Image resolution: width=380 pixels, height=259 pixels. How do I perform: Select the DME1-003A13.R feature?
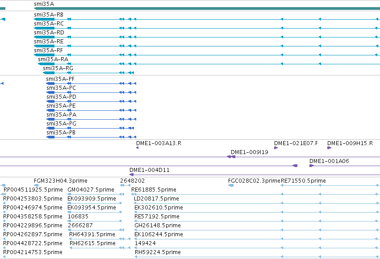(x=159, y=143)
